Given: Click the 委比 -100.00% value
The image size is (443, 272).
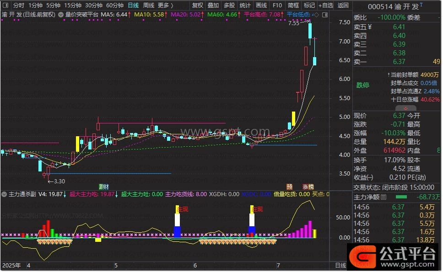Looking at the screenshot, I should tap(392, 17).
